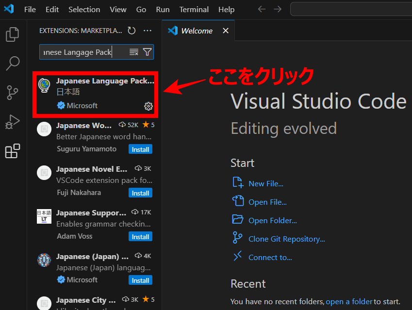Click the Open Folder... link

272,220
